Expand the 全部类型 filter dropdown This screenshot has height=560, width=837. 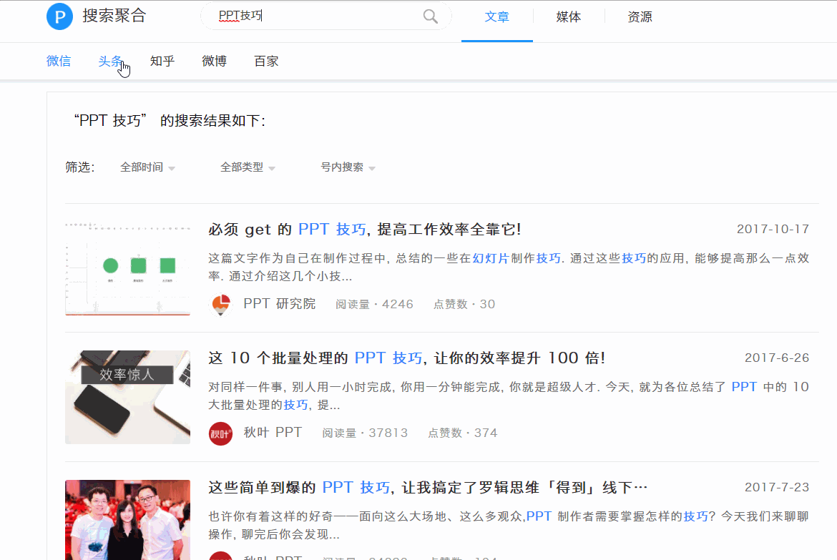click(248, 167)
